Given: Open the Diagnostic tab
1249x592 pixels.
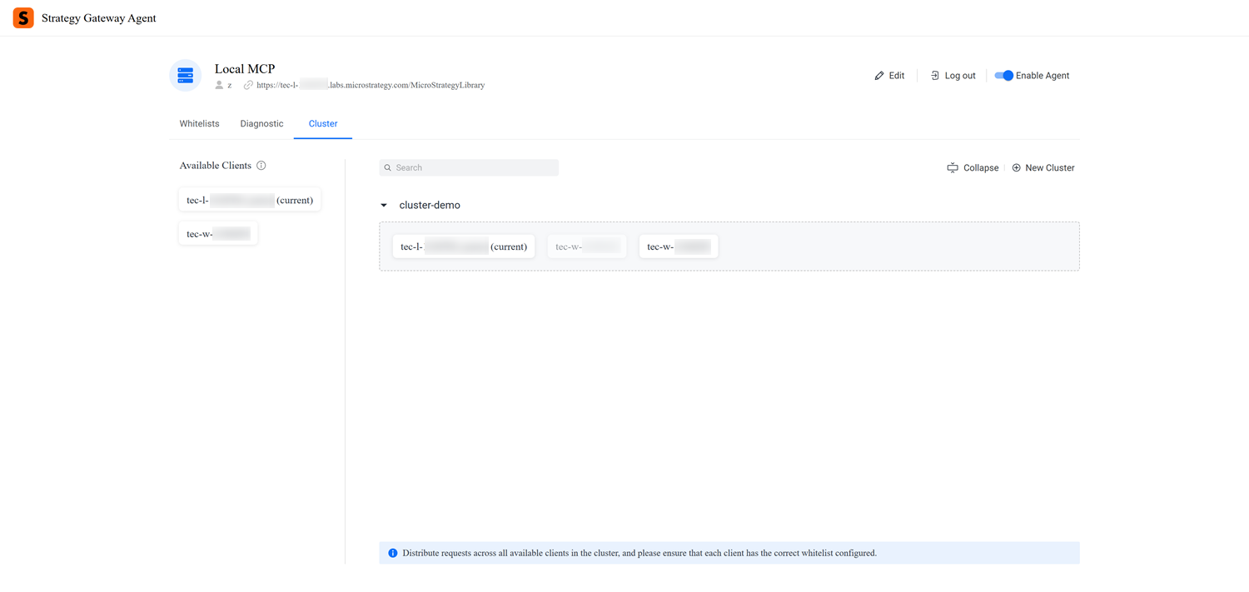Looking at the screenshot, I should pos(261,124).
